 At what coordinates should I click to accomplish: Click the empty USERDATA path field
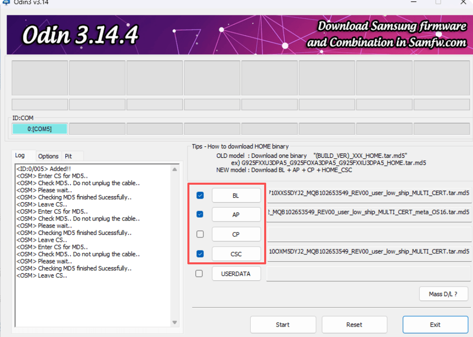[369, 274]
